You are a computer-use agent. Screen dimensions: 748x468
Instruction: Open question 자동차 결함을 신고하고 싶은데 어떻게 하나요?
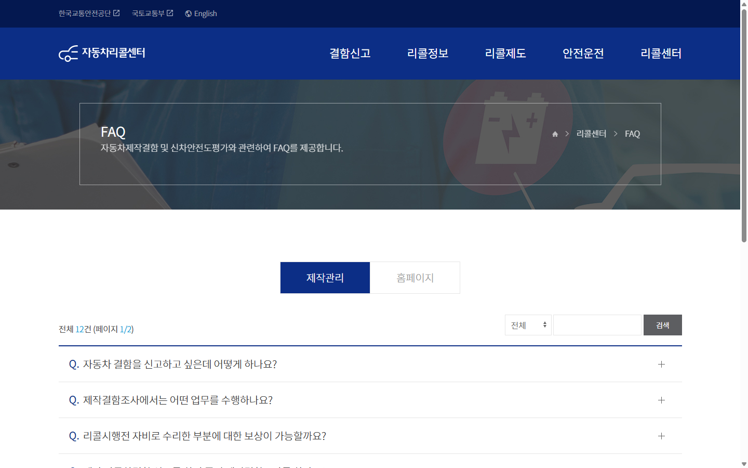coord(370,364)
